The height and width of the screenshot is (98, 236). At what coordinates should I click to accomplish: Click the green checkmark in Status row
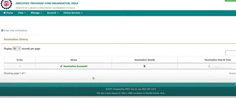[61, 66]
